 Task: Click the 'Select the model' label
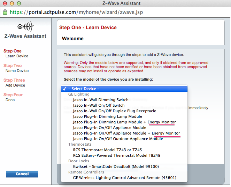point(108,79)
